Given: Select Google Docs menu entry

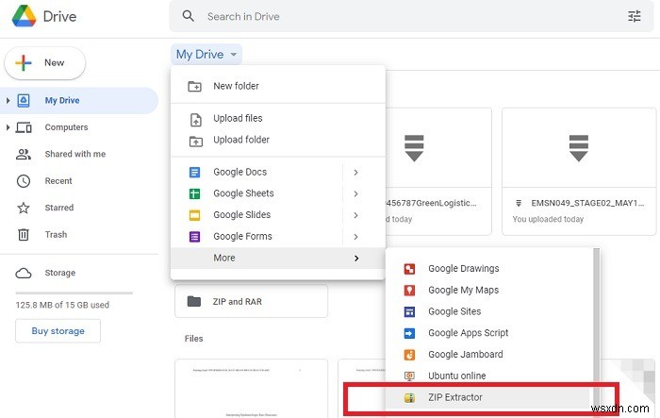Looking at the screenshot, I should click(278, 172).
